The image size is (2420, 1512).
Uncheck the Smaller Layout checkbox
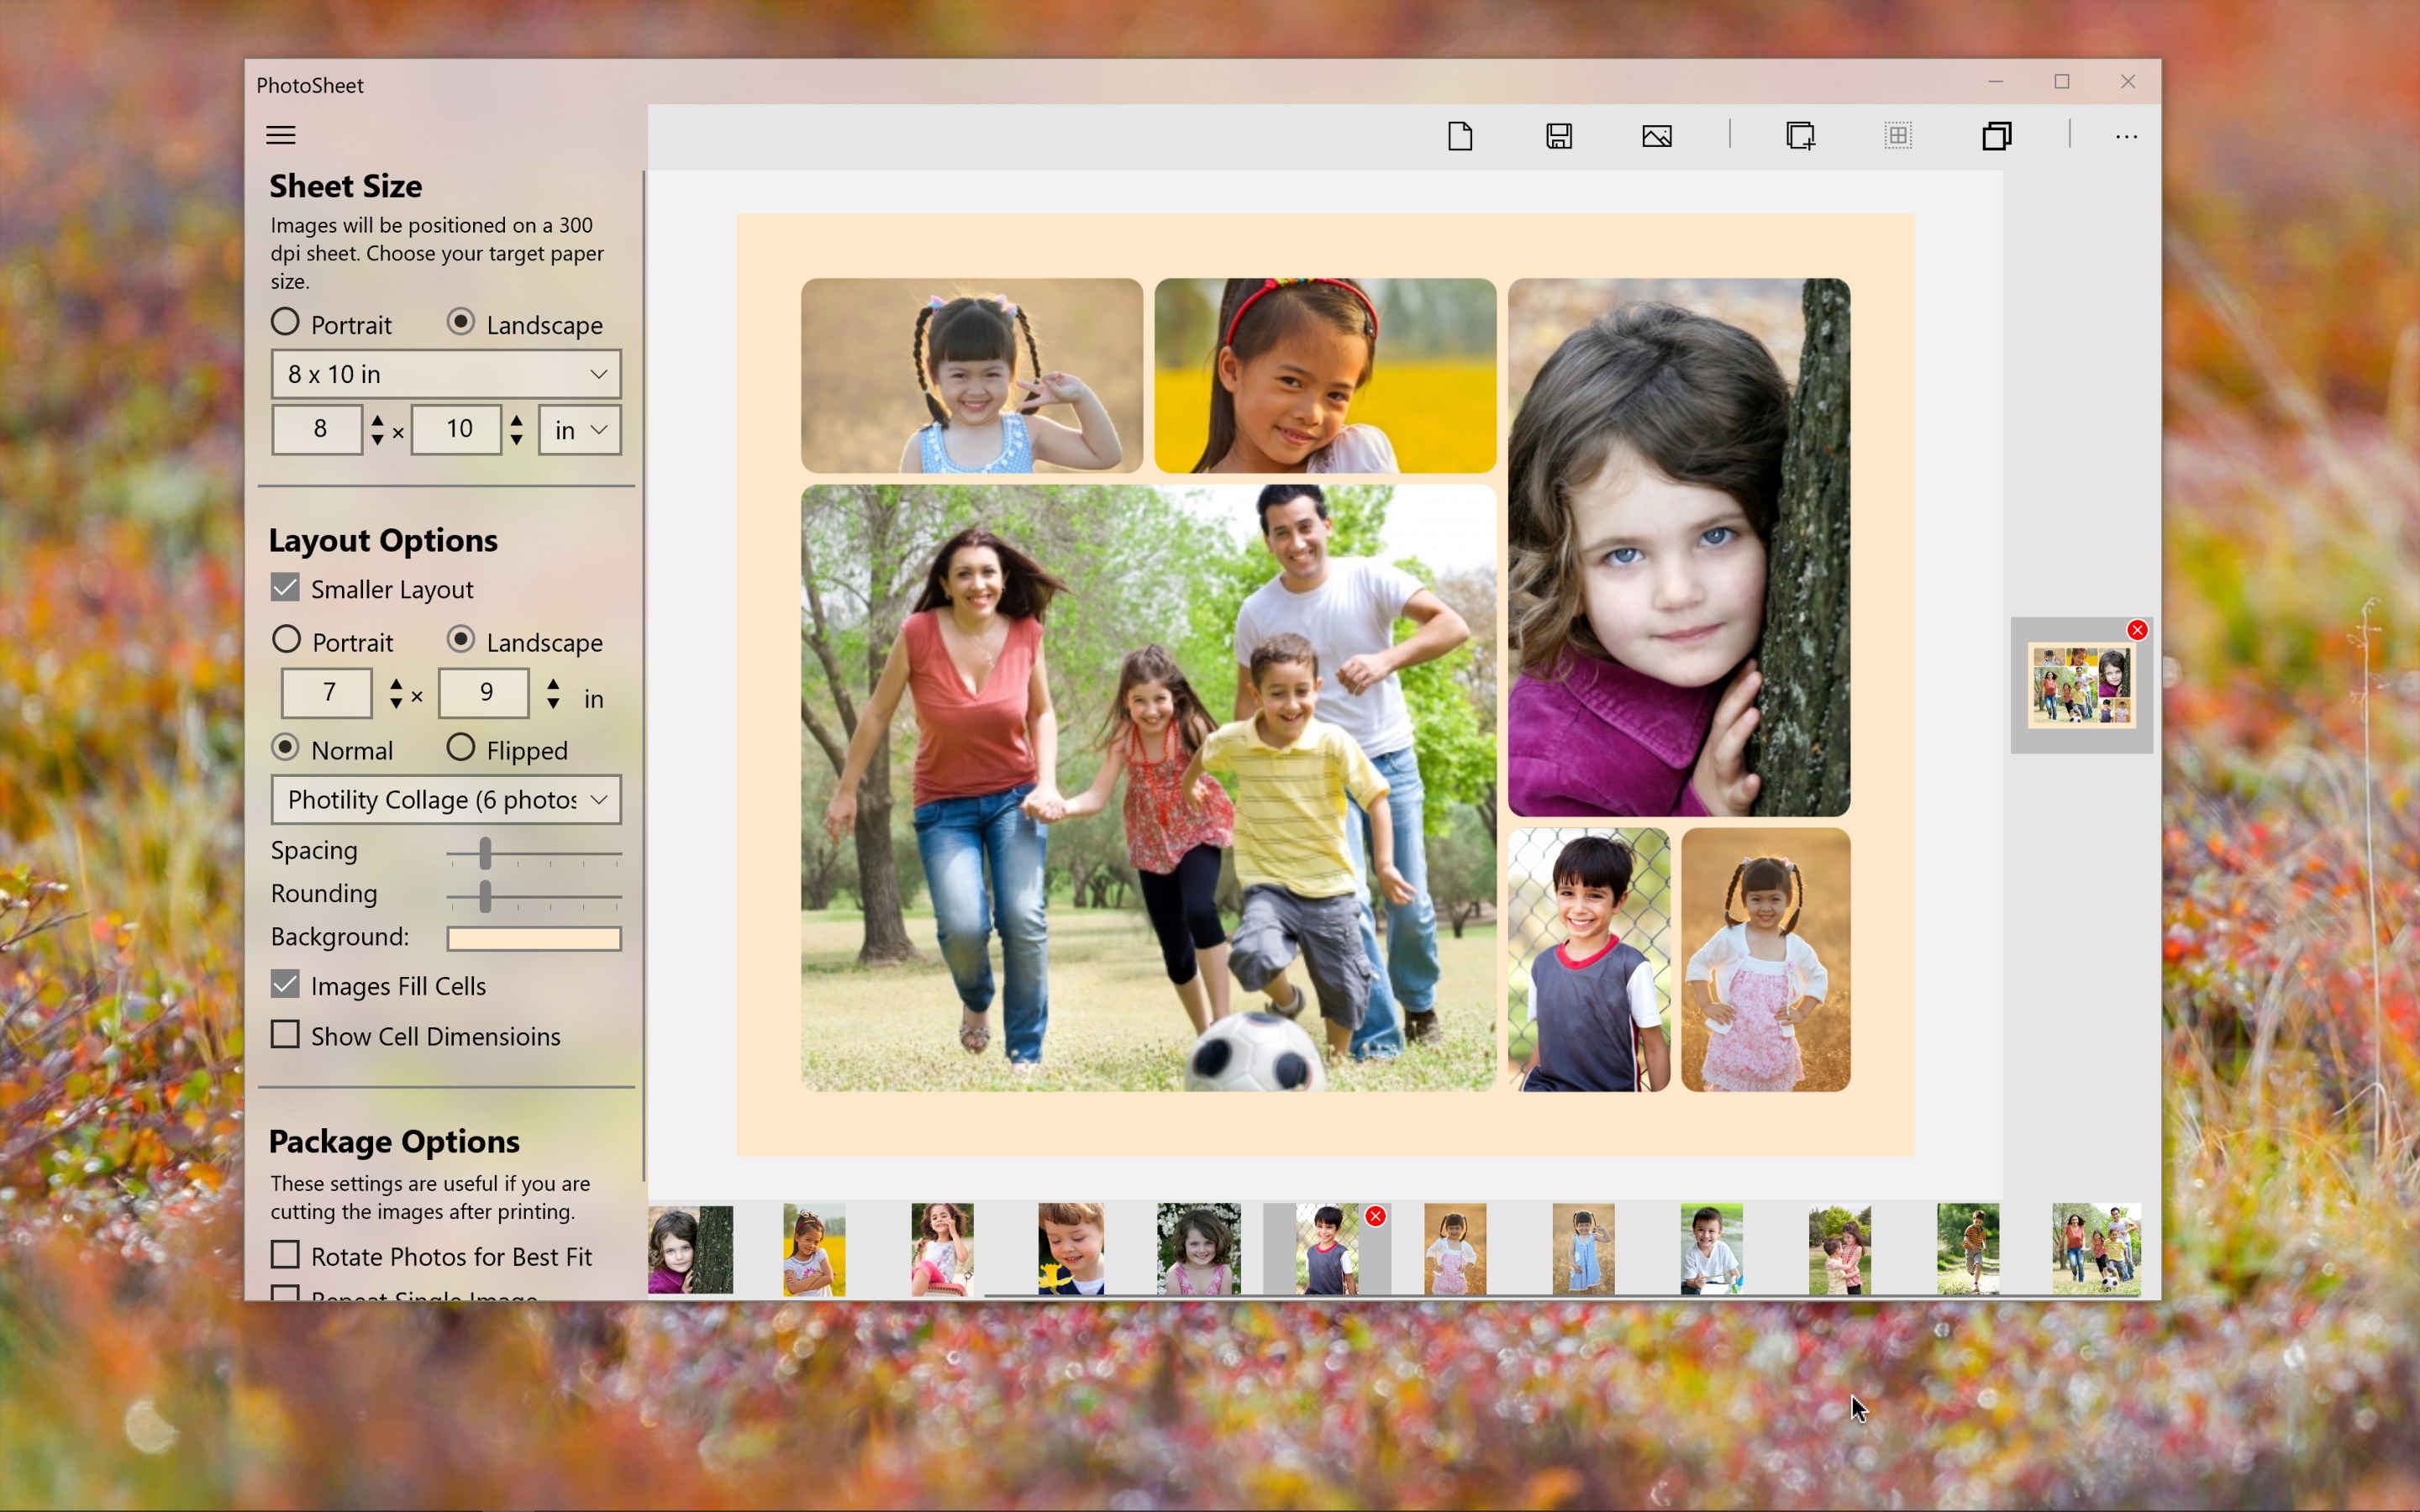coord(285,588)
